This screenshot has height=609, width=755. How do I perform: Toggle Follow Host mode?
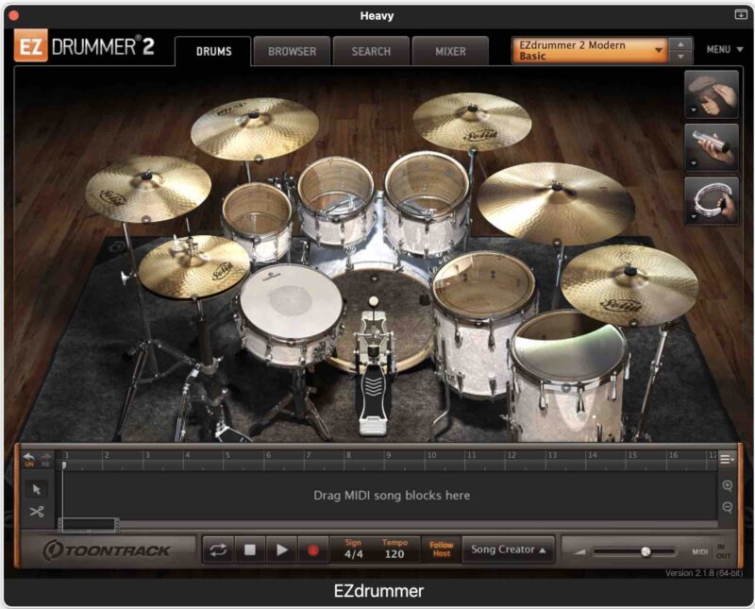[x=441, y=550]
